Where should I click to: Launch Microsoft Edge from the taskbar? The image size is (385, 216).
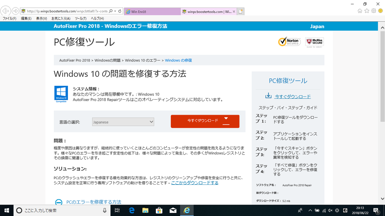pyautogui.click(x=131, y=210)
